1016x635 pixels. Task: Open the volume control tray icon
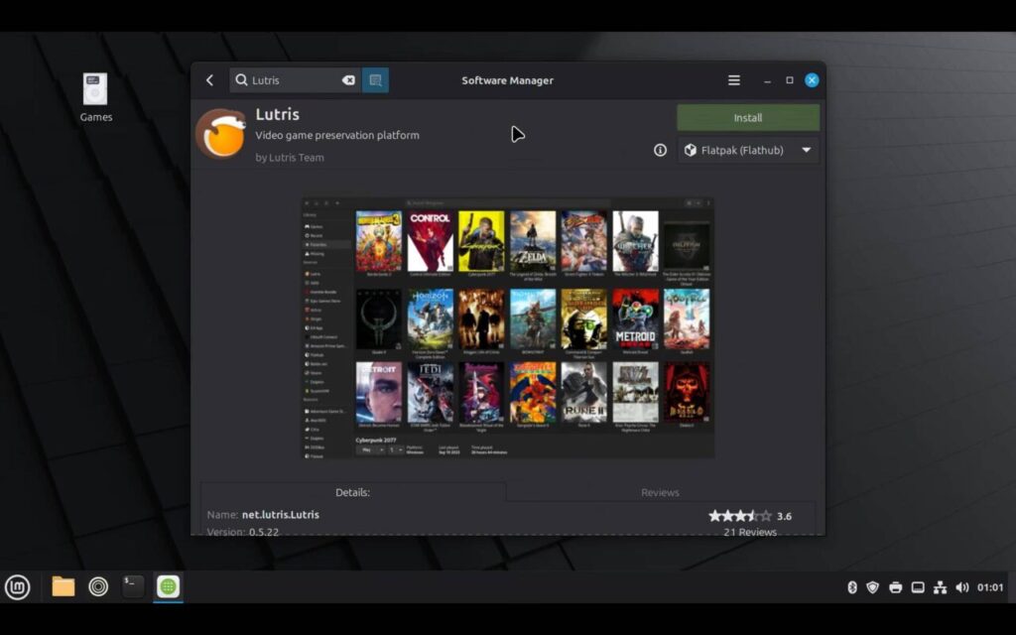coord(962,587)
